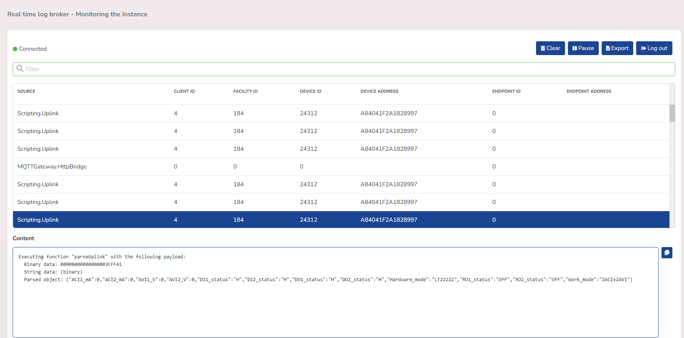Click the ENDPOINT ADDRESS column header

[x=589, y=91]
